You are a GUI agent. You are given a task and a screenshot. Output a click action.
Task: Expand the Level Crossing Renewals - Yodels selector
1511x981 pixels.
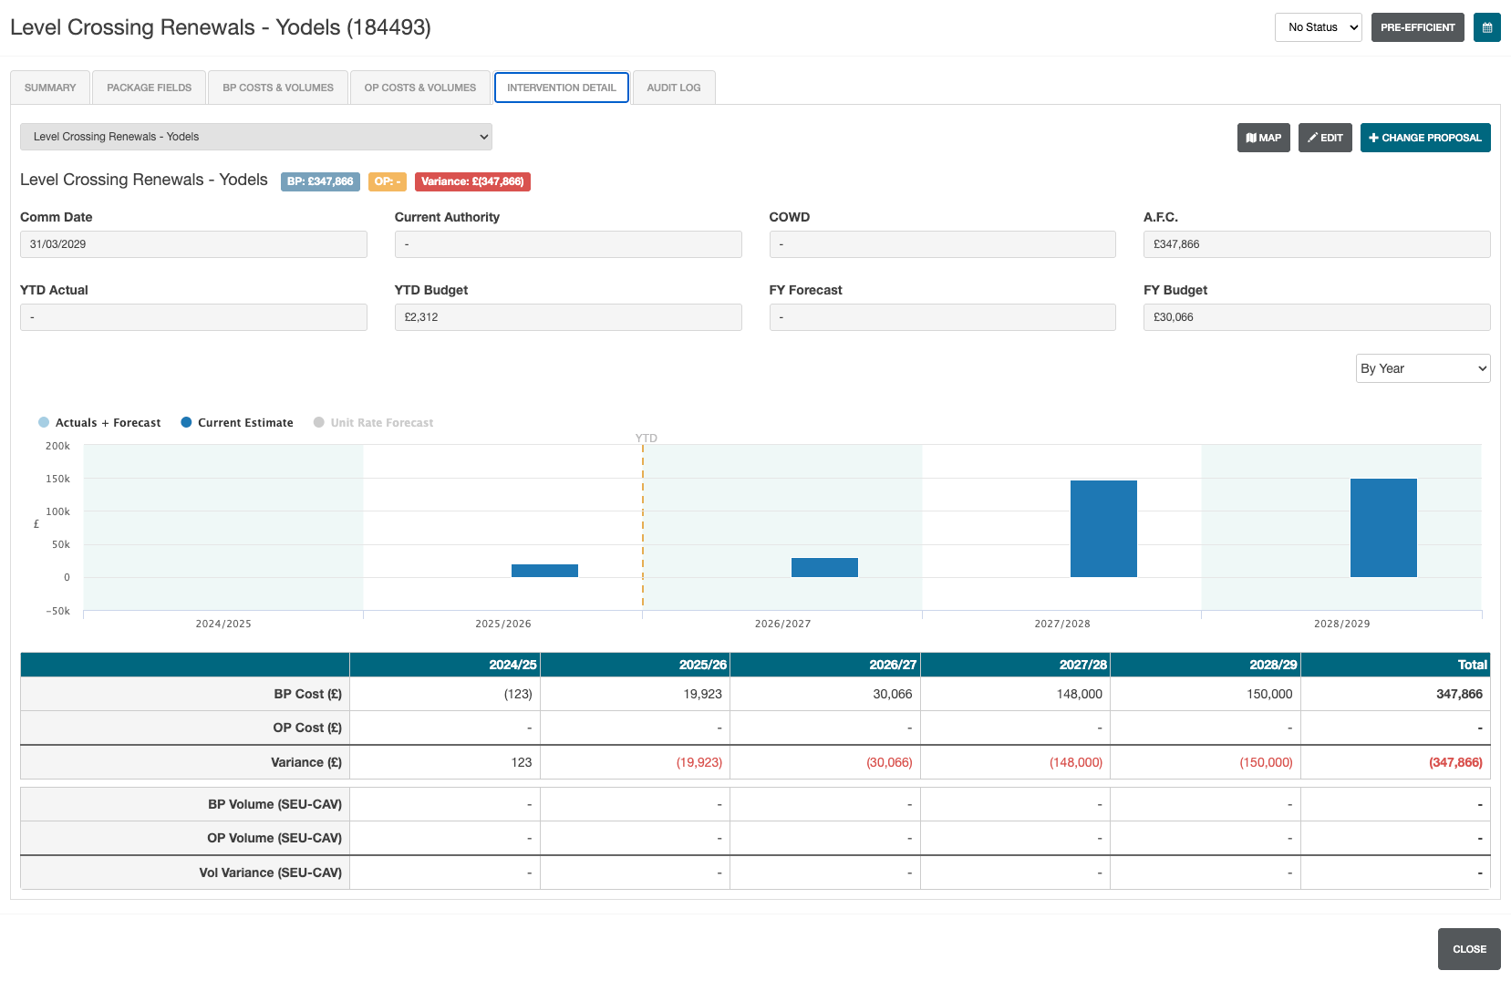256,137
